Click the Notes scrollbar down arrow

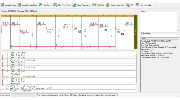click(178, 31)
